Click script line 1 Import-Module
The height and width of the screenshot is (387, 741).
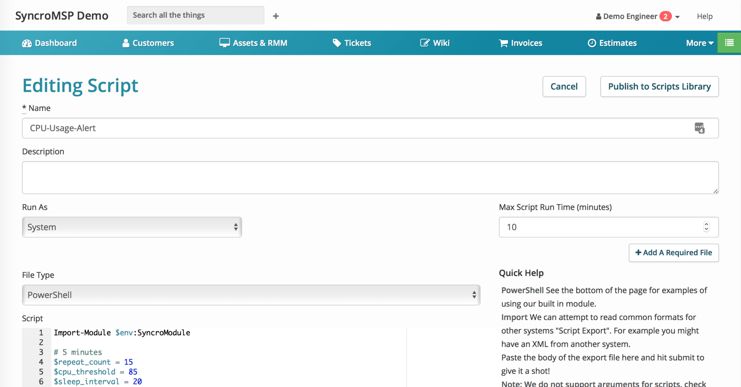click(x=122, y=332)
